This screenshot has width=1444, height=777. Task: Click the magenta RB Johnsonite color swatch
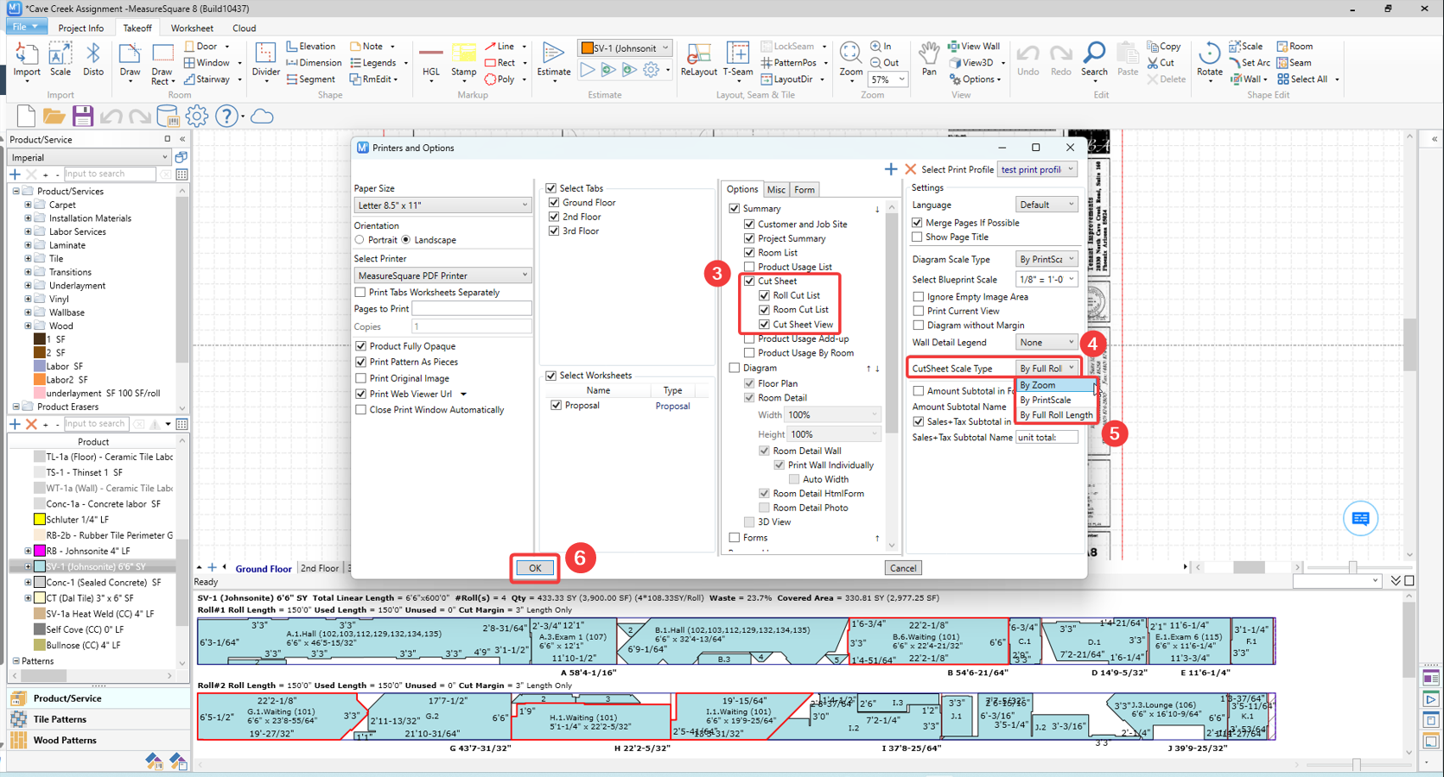pos(40,551)
